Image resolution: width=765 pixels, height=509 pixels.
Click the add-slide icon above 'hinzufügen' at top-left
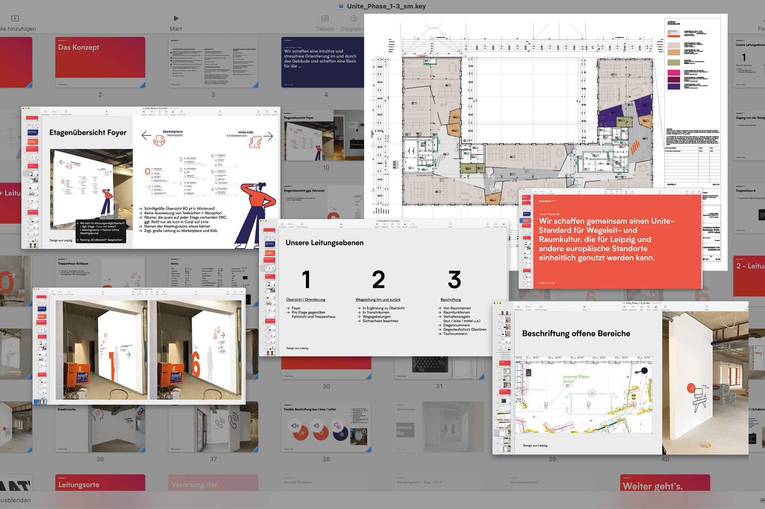(x=15, y=18)
